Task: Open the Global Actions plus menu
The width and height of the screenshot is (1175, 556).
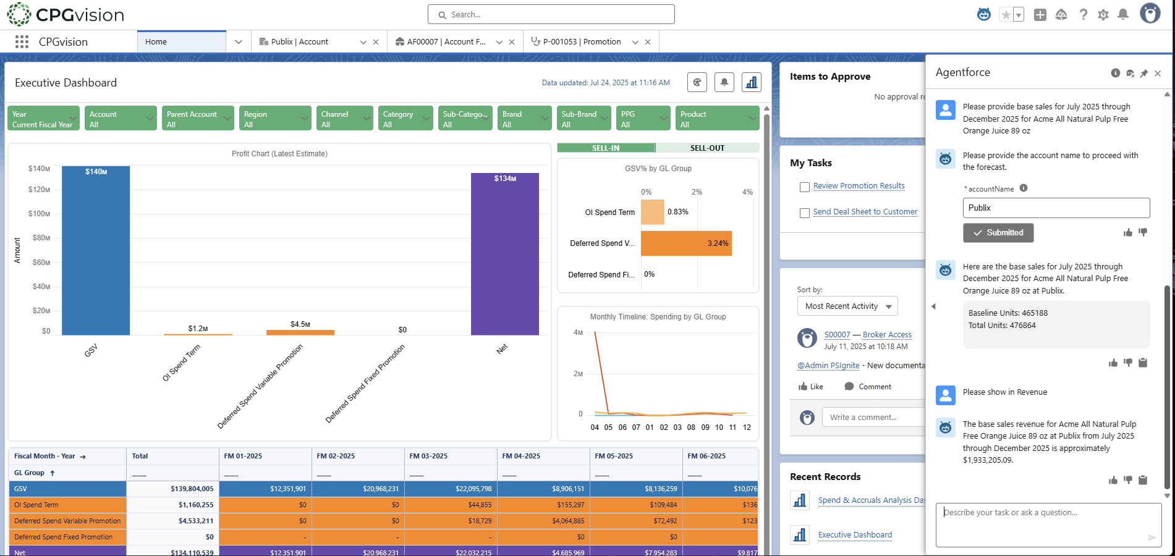Action: coord(1040,15)
